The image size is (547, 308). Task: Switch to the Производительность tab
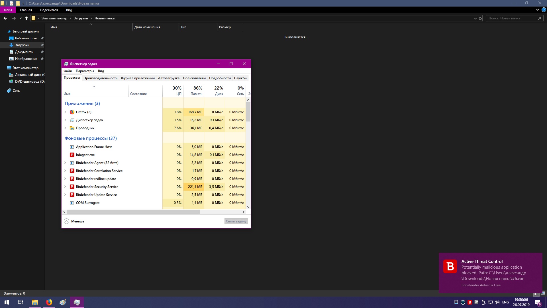[100, 78]
